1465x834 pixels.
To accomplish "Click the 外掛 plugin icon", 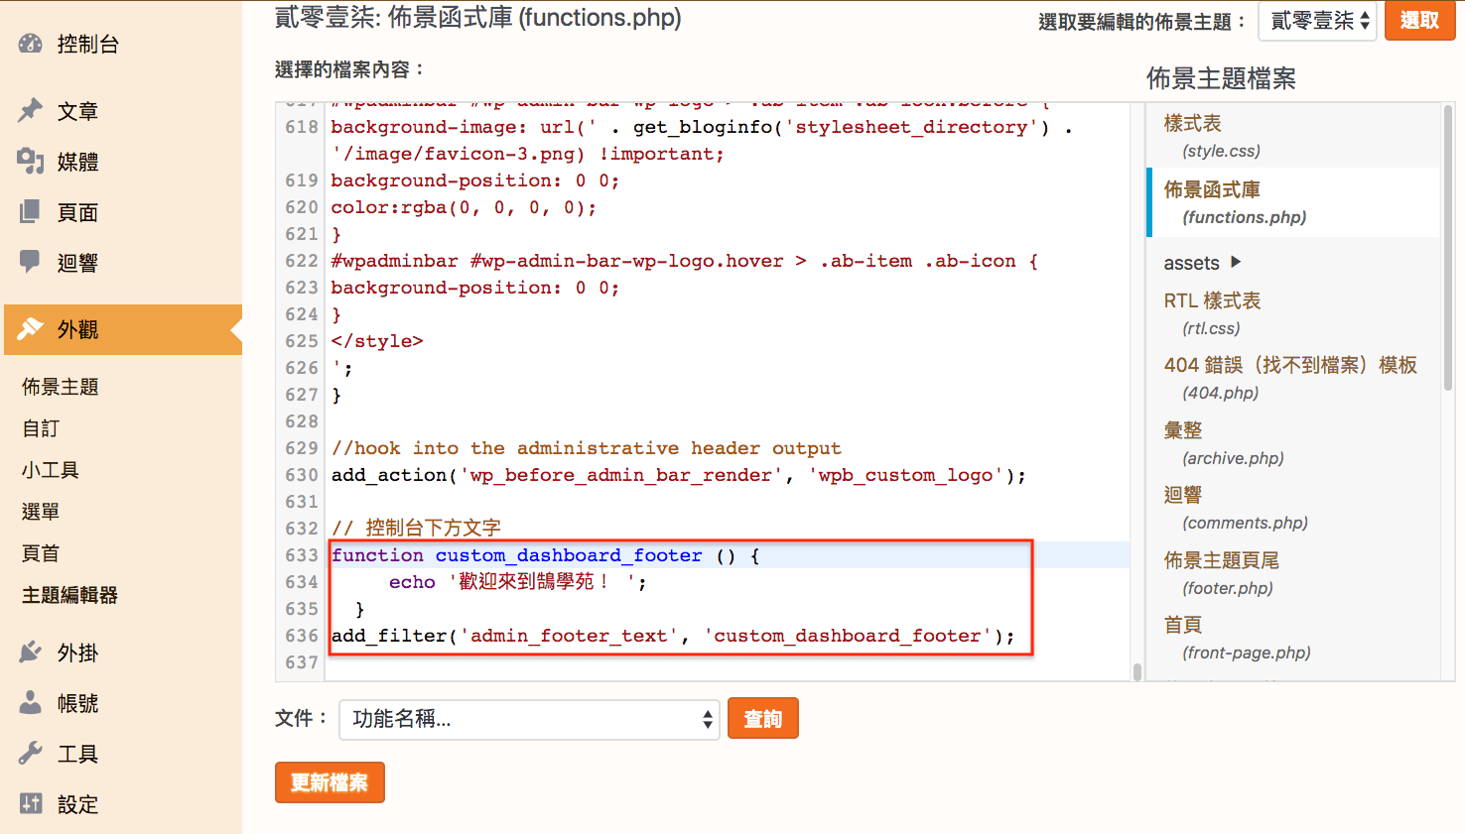I will coord(31,652).
